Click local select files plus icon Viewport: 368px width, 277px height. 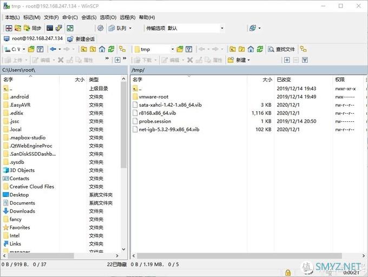coord(117,60)
